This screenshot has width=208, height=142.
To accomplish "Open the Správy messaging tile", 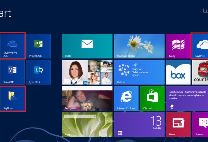I will [200, 124].
